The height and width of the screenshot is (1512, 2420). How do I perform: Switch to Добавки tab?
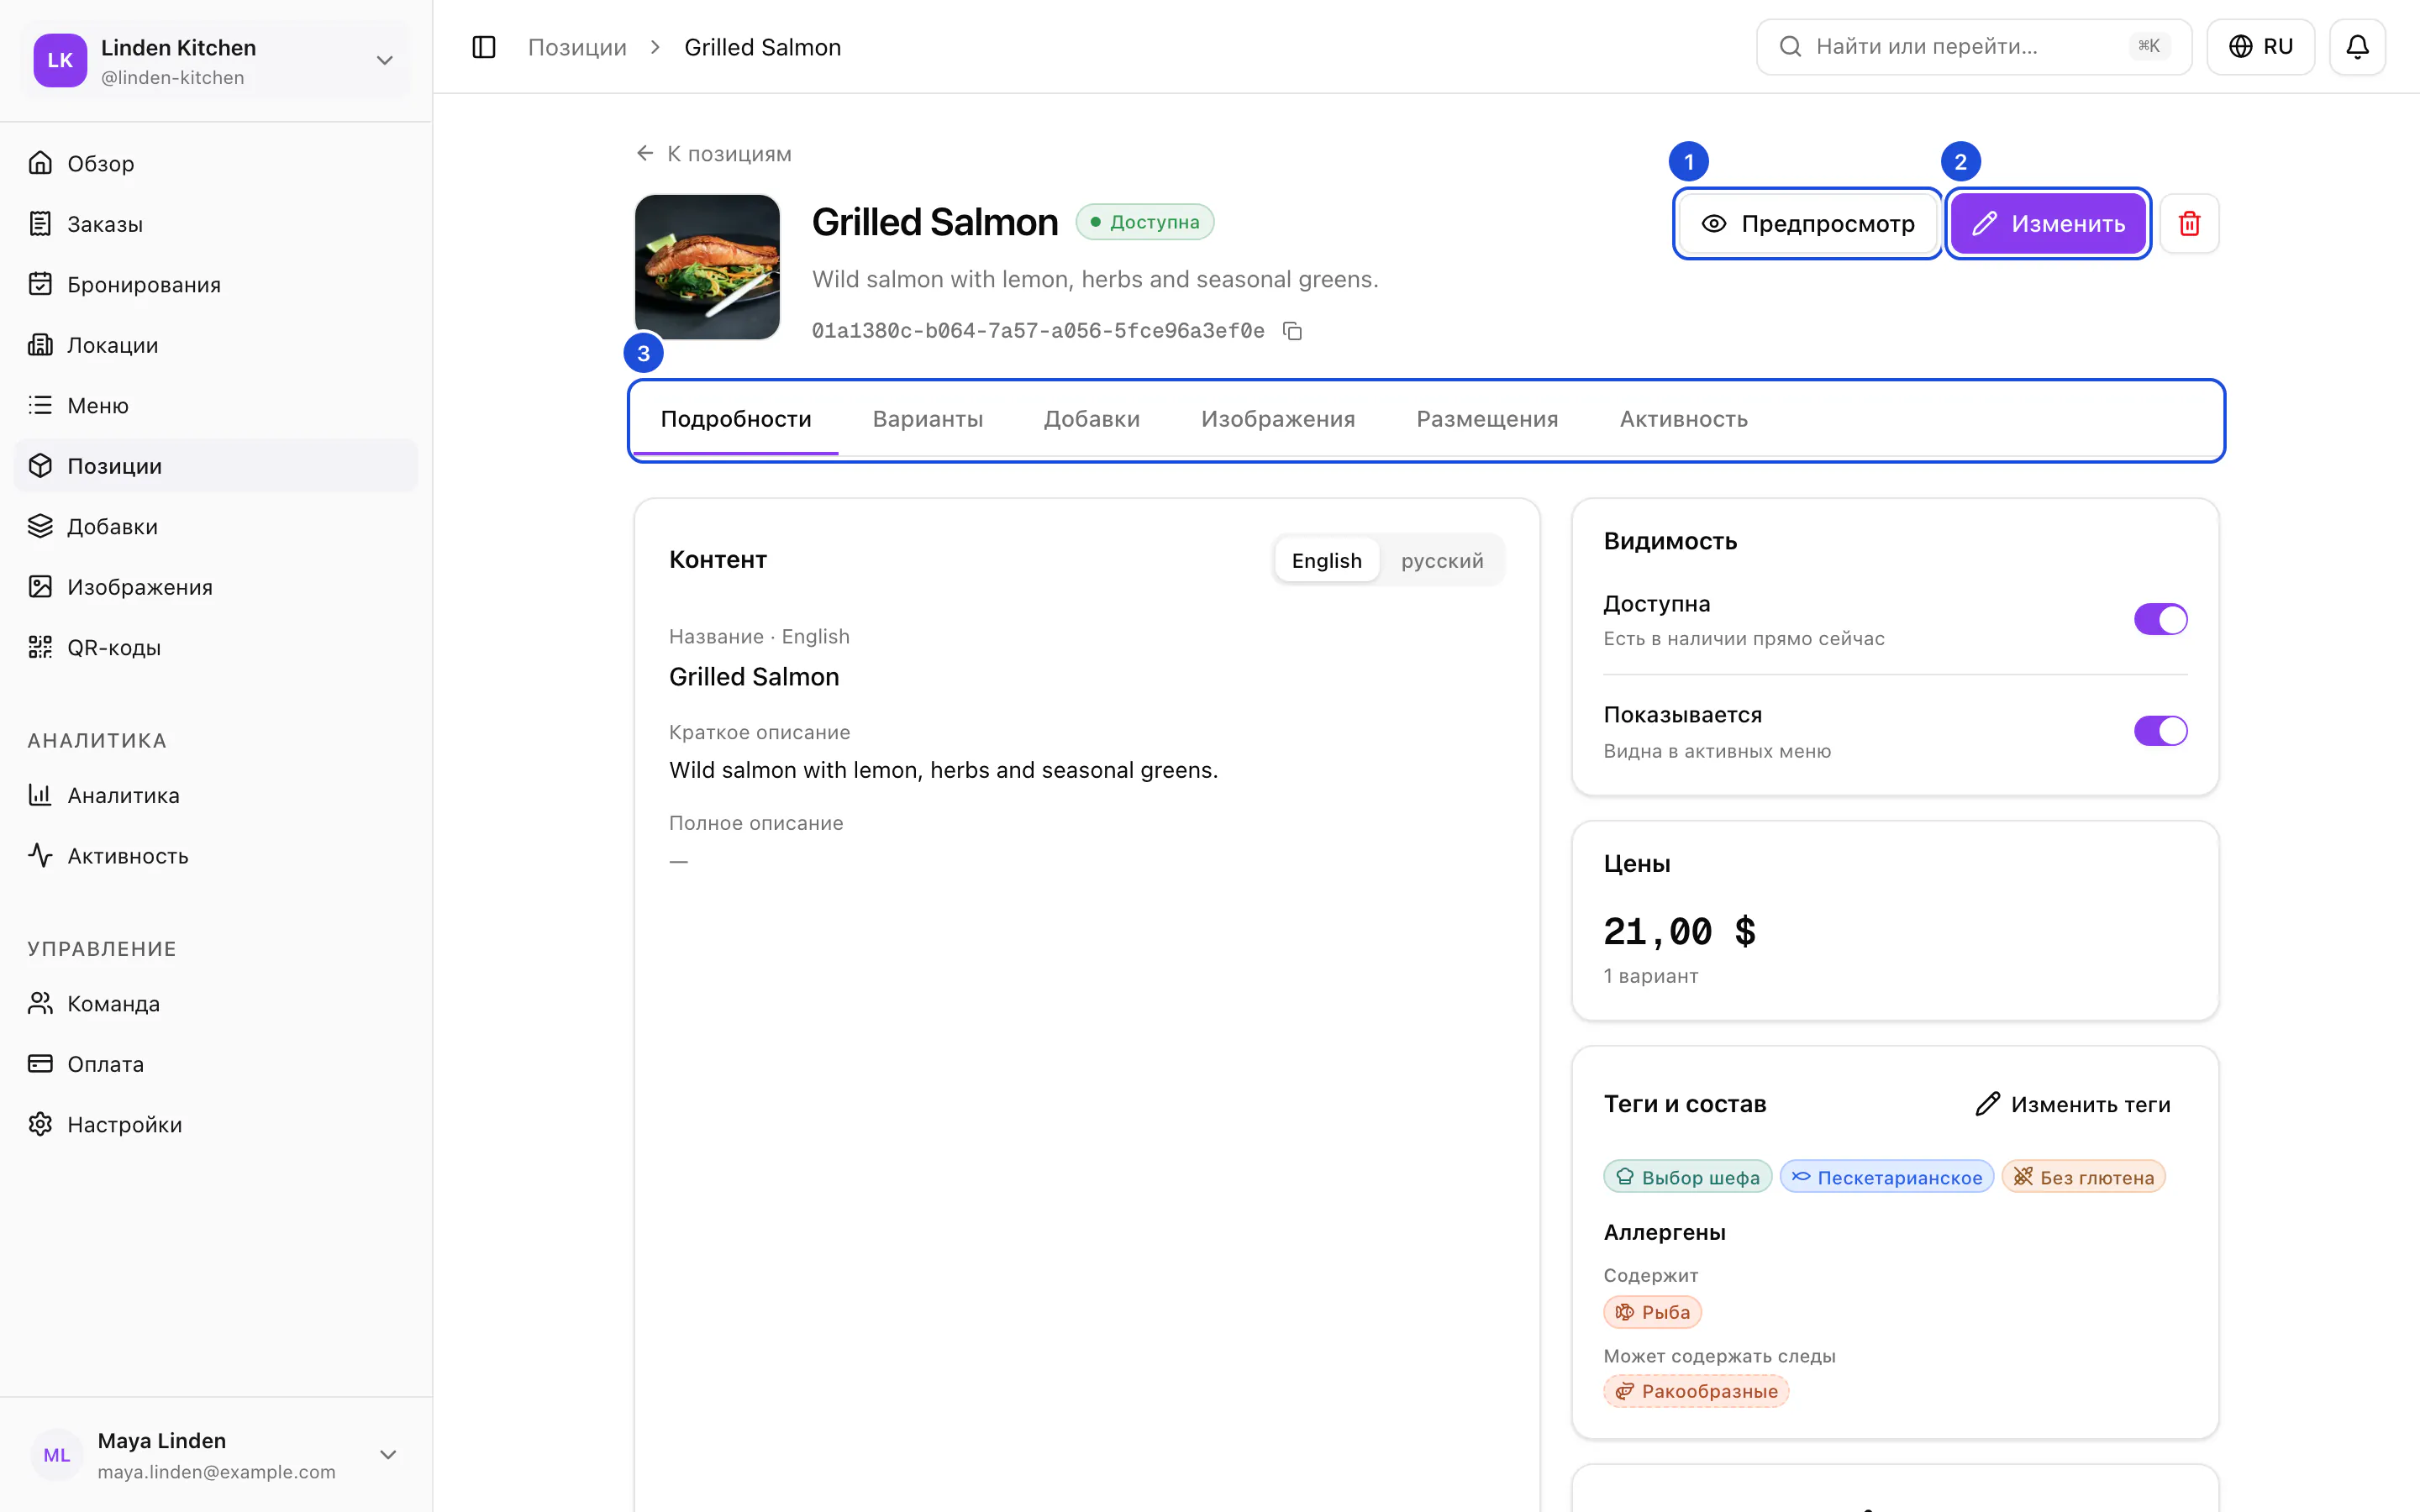pyautogui.click(x=1091, y=419)
